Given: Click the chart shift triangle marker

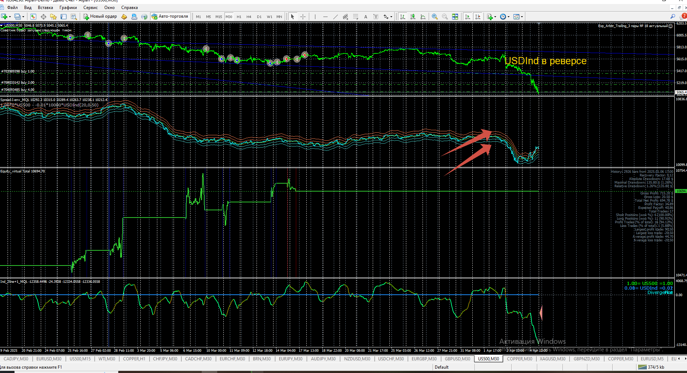Looking at the screenshot, I should [x=539, y=24].
